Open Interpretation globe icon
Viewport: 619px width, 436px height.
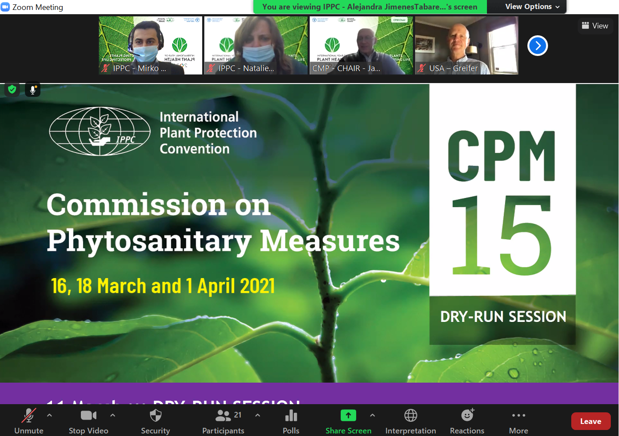pyautogui.click(x=411, y=415)
